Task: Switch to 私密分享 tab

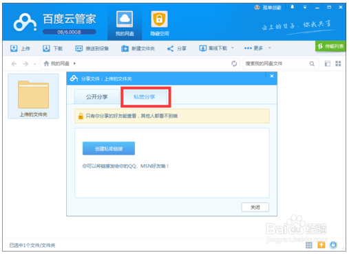Action: coord(145,97)
